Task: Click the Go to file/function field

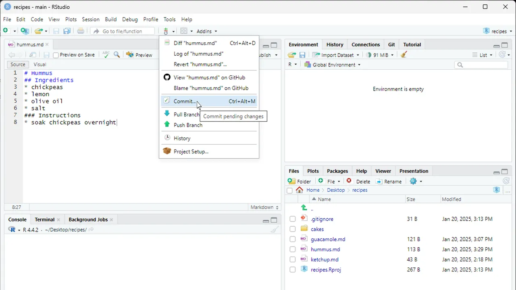Action: coord(122,31)
